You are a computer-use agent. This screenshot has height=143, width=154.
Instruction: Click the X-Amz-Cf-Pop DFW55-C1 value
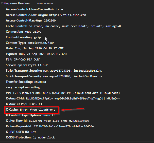click(x=35, y=104)
